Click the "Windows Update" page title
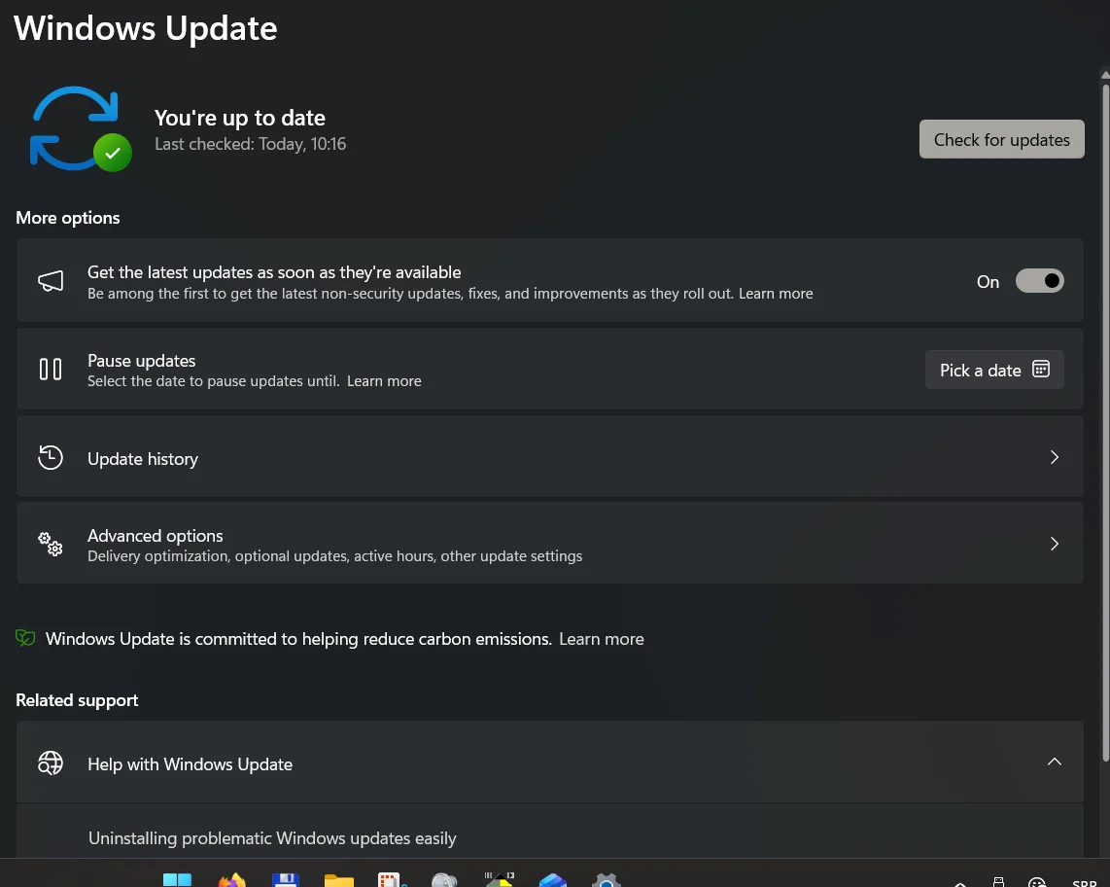 click(146, 28)
